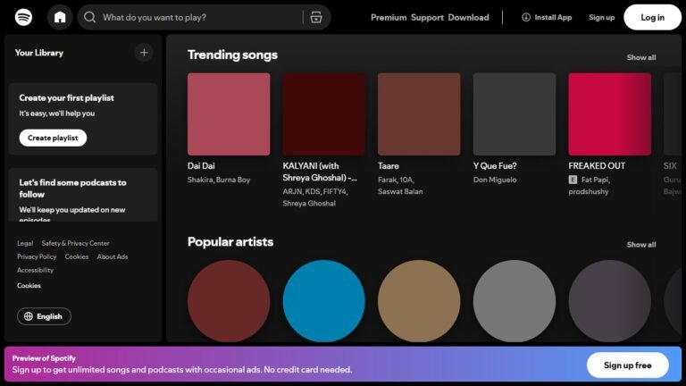
Task: Open the Taare song cover
Action: (x=419, y=114)
